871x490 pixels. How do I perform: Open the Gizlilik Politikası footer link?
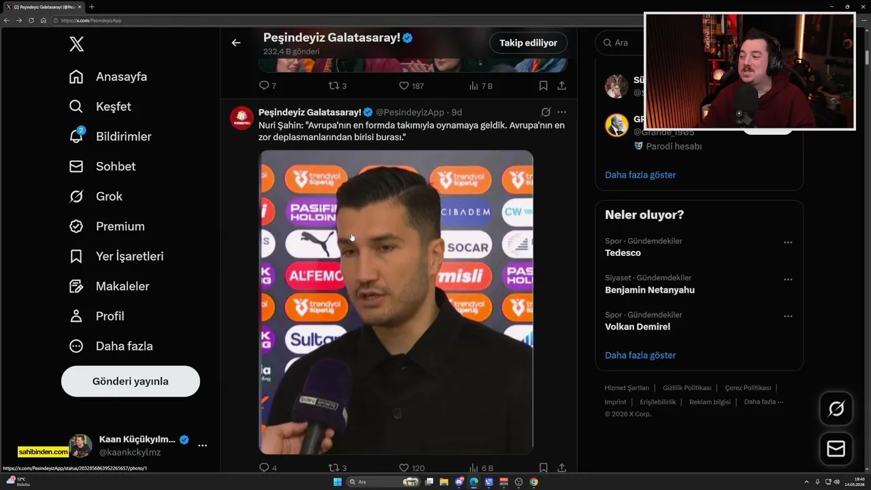687,388
